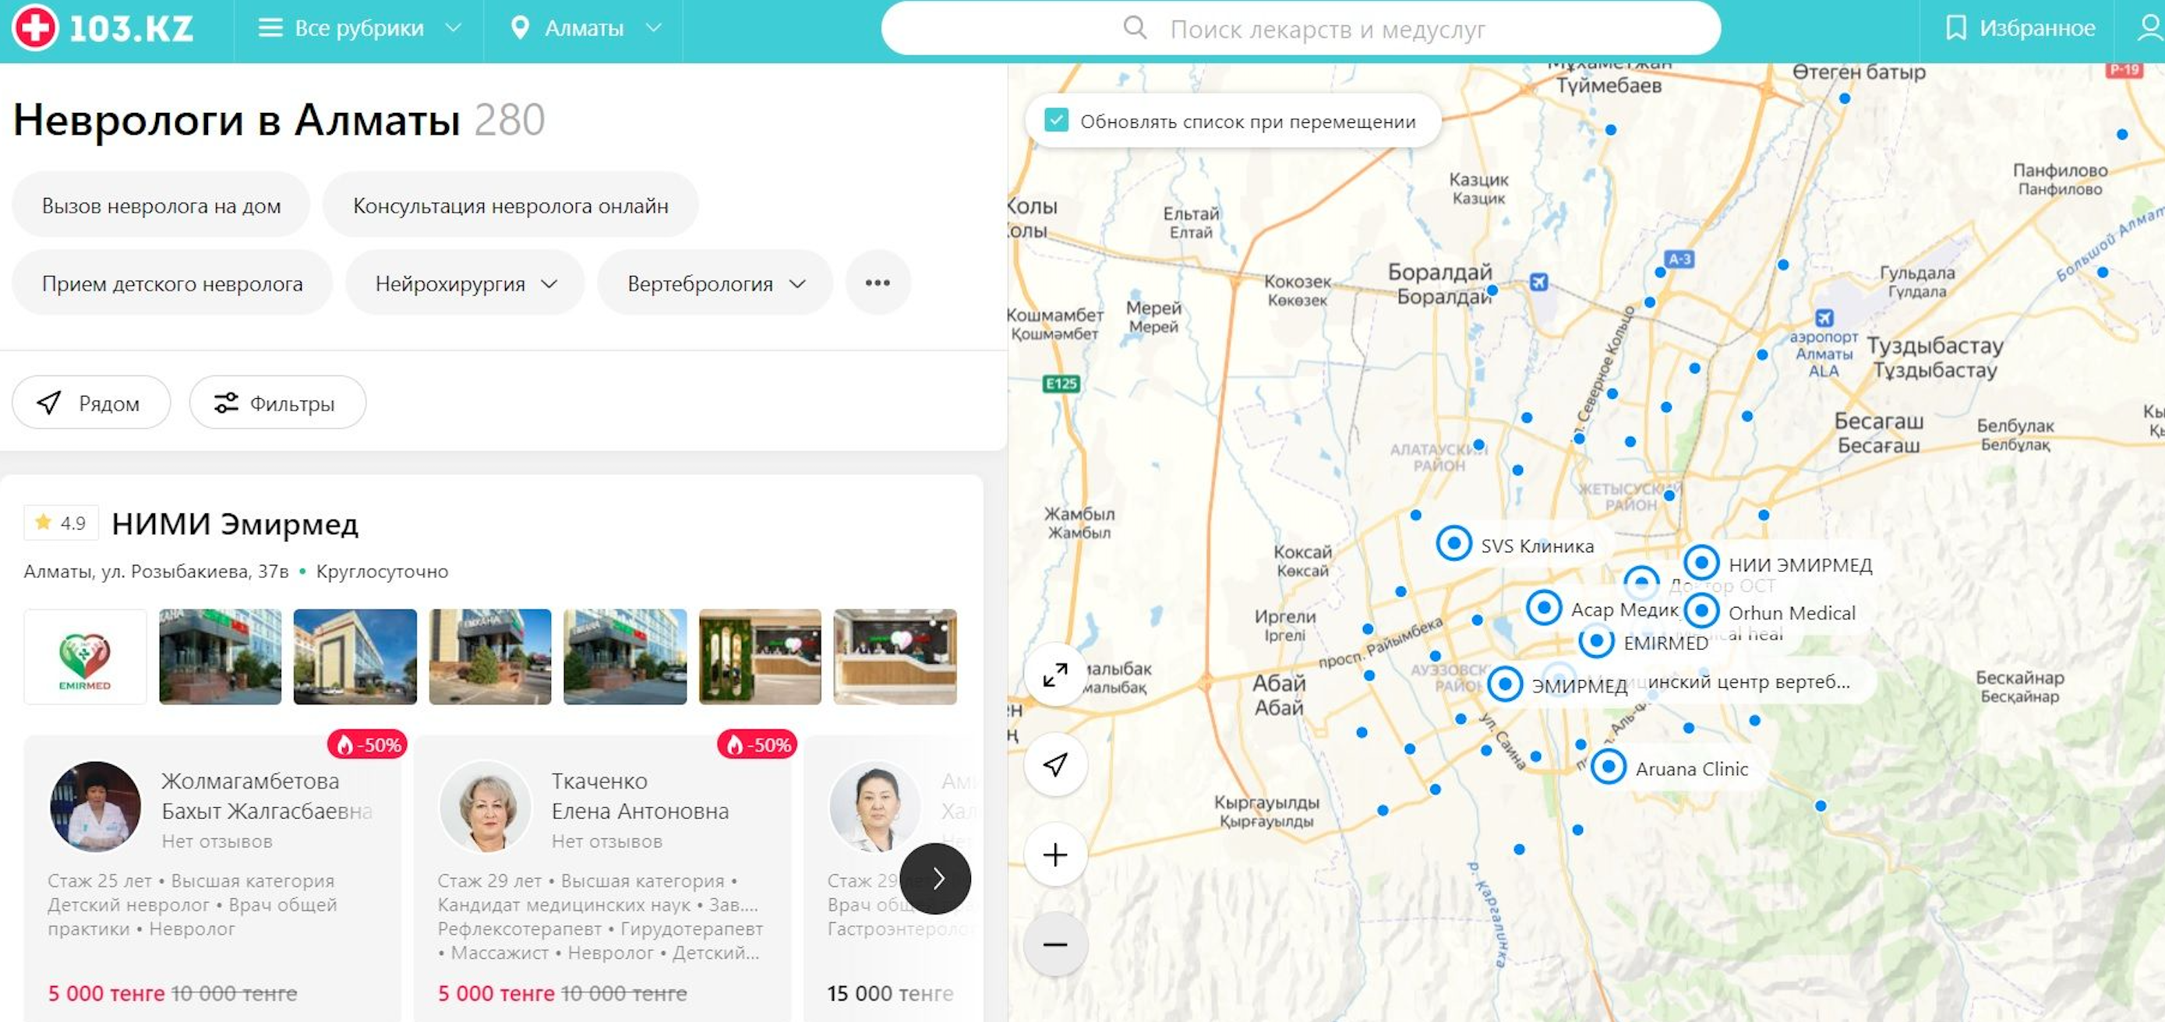Screen dimensions: 2165x1022
Task: Click the 103.KZ logo
Action: pos(103,29)
